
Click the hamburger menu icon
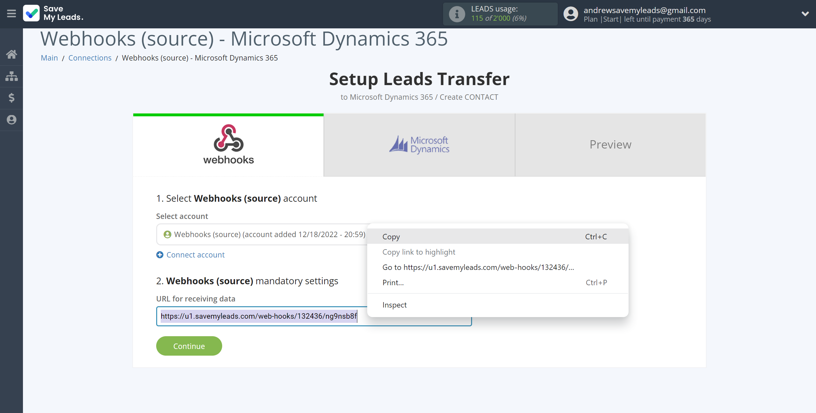11,14
